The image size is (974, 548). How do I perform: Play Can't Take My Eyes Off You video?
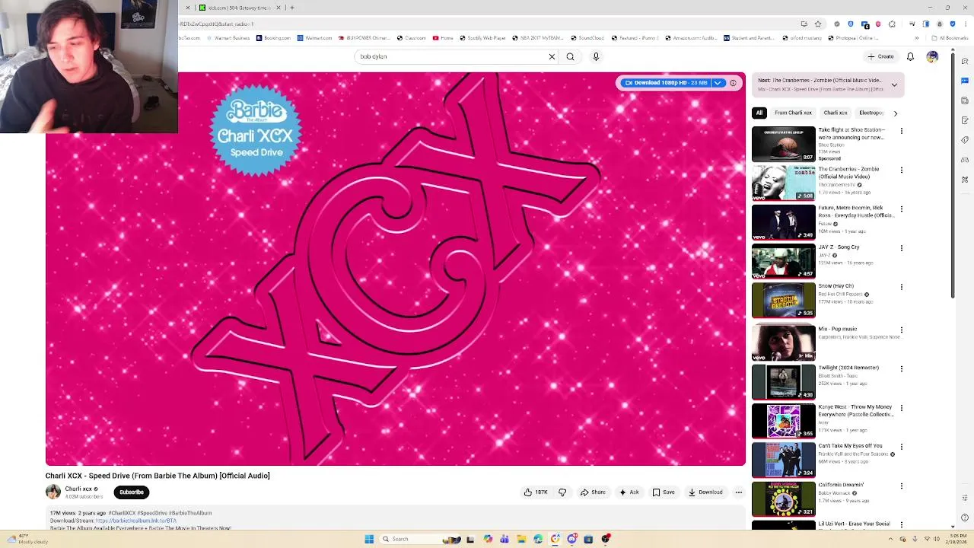pyautogui.click(x=783, y=460)
